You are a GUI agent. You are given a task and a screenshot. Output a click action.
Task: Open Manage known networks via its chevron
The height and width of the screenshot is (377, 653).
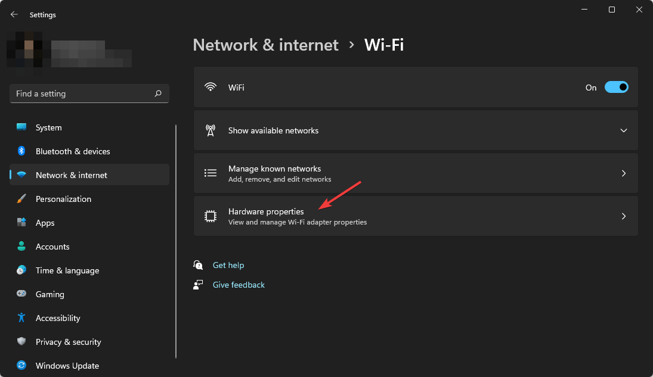coord(624,173)
